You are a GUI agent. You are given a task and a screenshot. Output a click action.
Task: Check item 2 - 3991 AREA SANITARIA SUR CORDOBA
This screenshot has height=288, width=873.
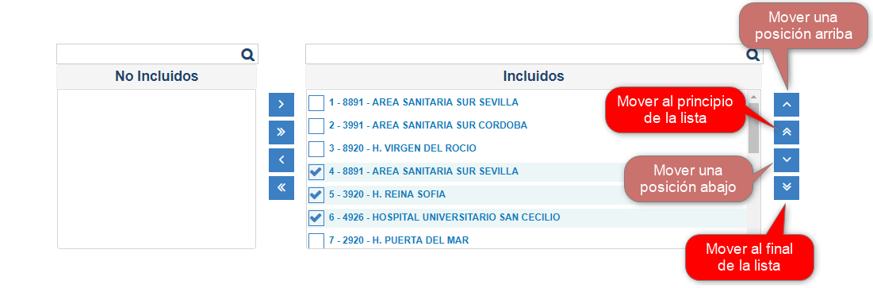tap(316, 126)
